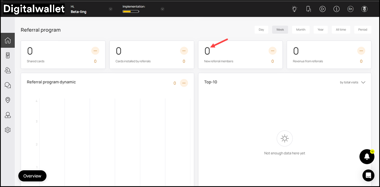Open the info icon in header
The image size is (380, 187).
336,9
